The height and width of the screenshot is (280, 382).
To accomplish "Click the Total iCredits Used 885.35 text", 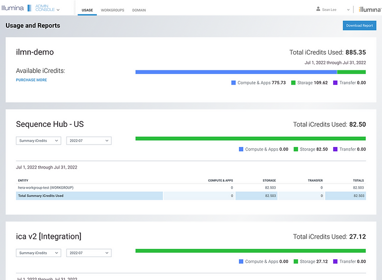I will pyautogui.click(x=328, y=52).
